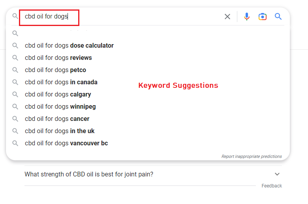Select 'cbd oil for dogs dose calculator'
Image resolution: width=308 pixels, height=204 pixels.
69,45
